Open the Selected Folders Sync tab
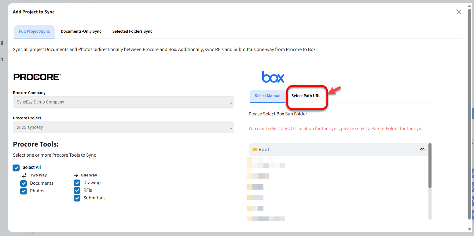Viewport: 474px width, 236px height. (x=132, y=31)
